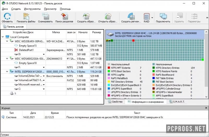Open dropdown arrow for Volume{ce478d21
This screenshot has height=137, width=209.
44,80
